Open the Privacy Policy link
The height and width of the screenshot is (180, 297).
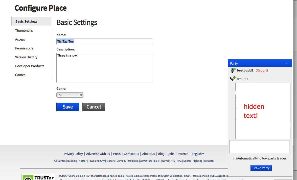click(x=73, y=154)
